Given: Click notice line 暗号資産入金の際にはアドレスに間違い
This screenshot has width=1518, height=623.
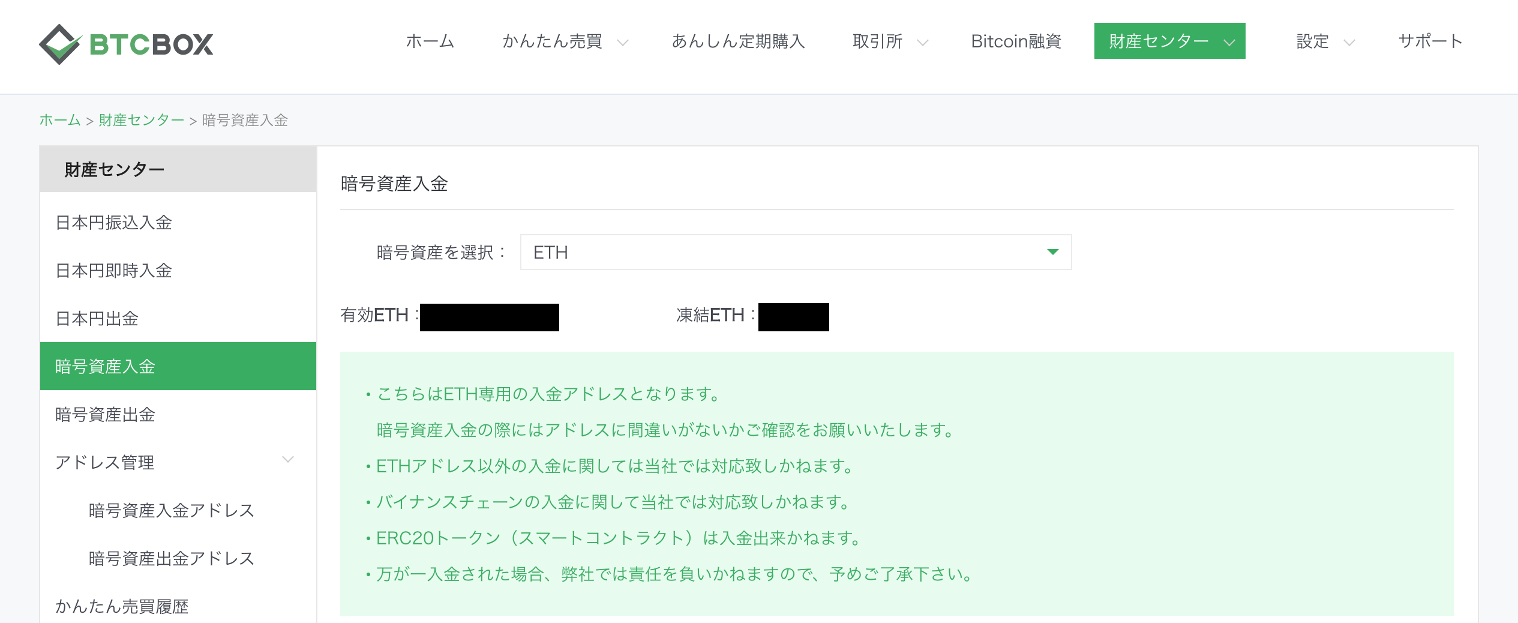Looking at the screenshot, I should (665, 430).
